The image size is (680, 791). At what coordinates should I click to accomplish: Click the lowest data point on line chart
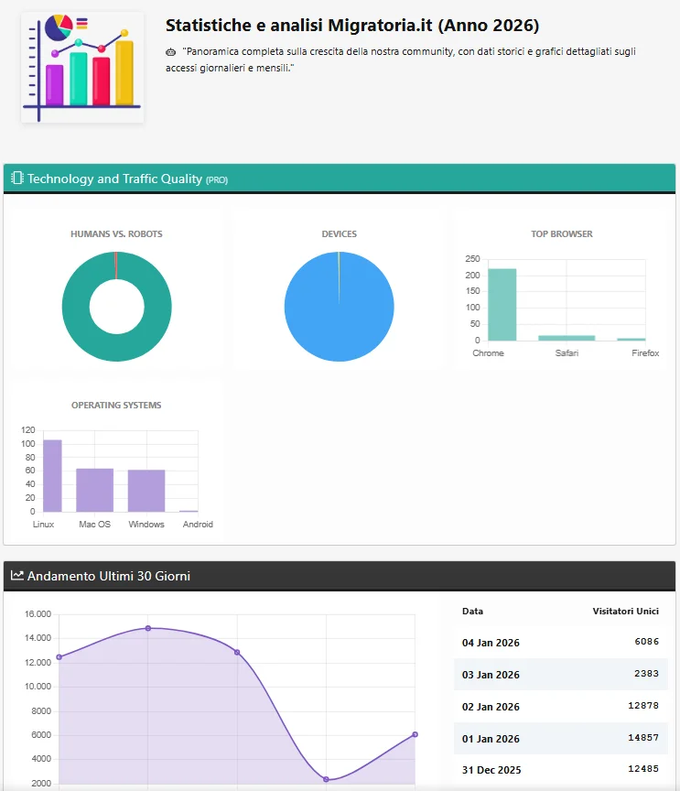[326, 779]
